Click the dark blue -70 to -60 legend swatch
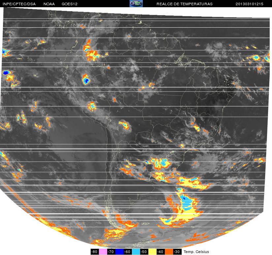Screen dimensions: 272x255 click(x=119, y=252)
